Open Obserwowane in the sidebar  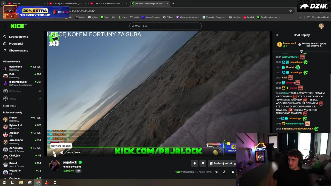point(18,51)
